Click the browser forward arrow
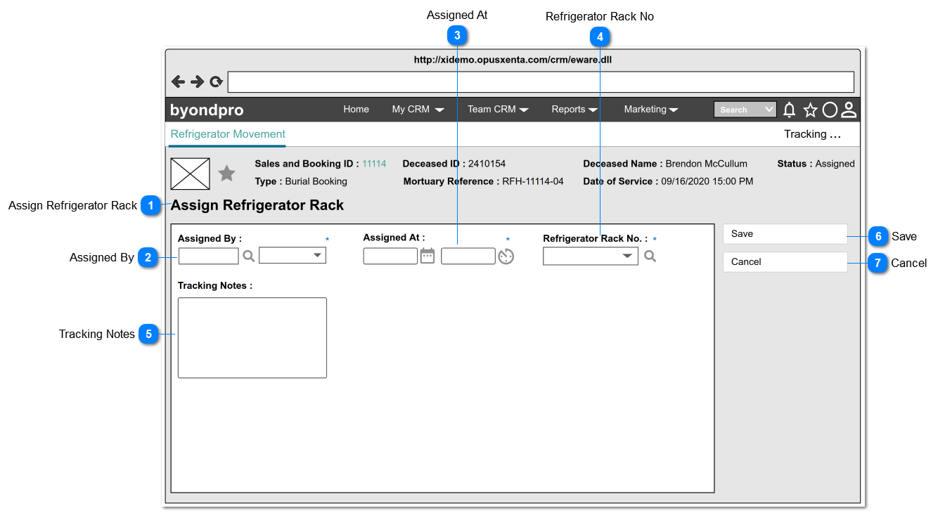The height and width of the screenshot is (513, 938). pyautogui.click(x=198, y=82)
